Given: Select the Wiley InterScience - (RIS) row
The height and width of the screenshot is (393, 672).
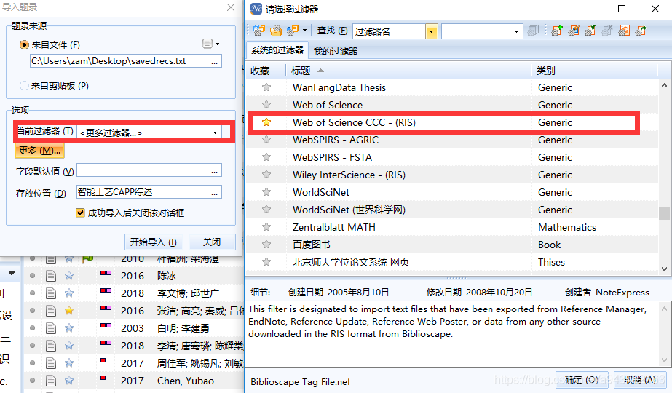Looking at the screenshot, I should point(451,175).
